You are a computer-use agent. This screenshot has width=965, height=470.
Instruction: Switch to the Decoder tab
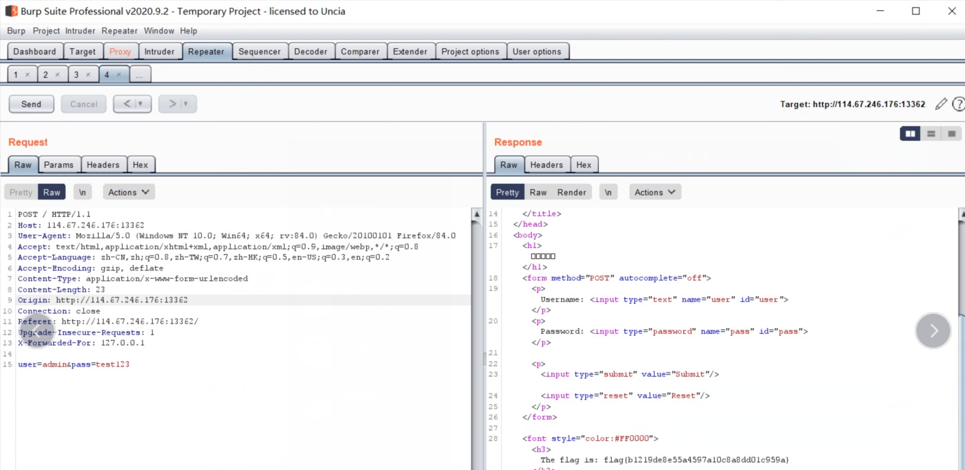[311, 51]
